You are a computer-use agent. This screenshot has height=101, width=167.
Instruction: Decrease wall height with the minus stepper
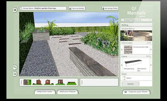tap(124, 79)
